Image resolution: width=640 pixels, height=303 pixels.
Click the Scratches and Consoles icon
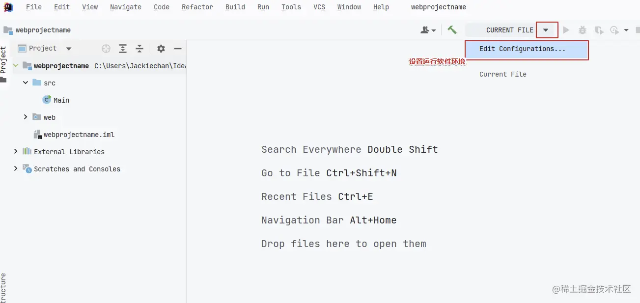pos(27,168)
